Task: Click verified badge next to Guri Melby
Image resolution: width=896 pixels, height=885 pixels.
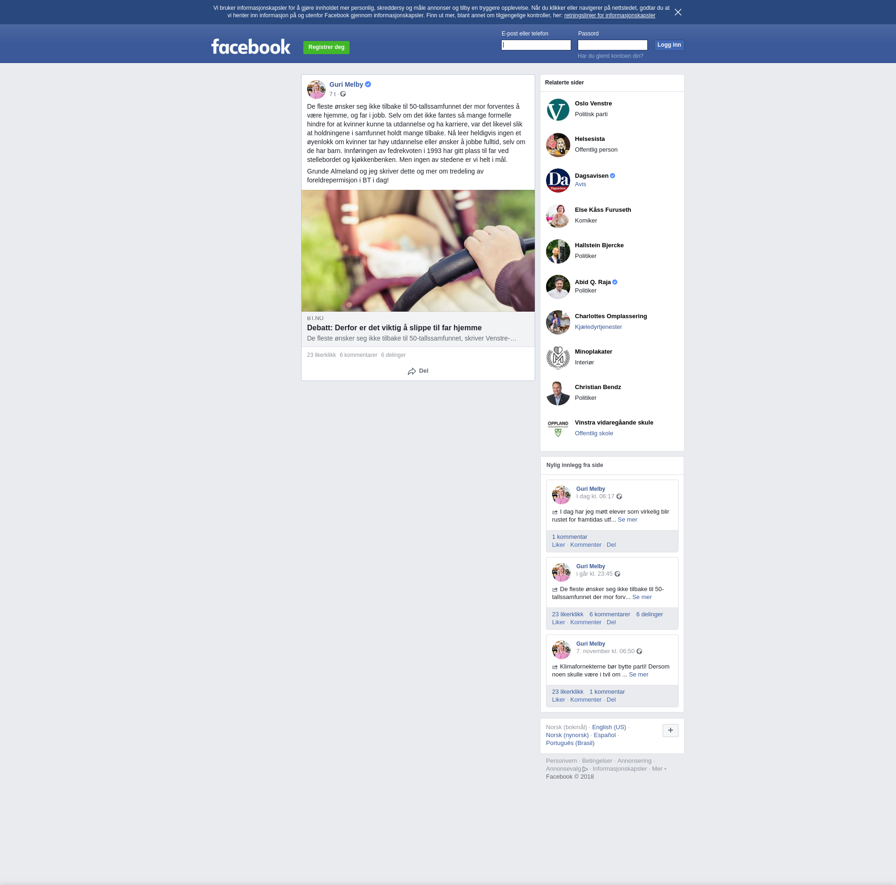Action: click(x=368, y=84)
